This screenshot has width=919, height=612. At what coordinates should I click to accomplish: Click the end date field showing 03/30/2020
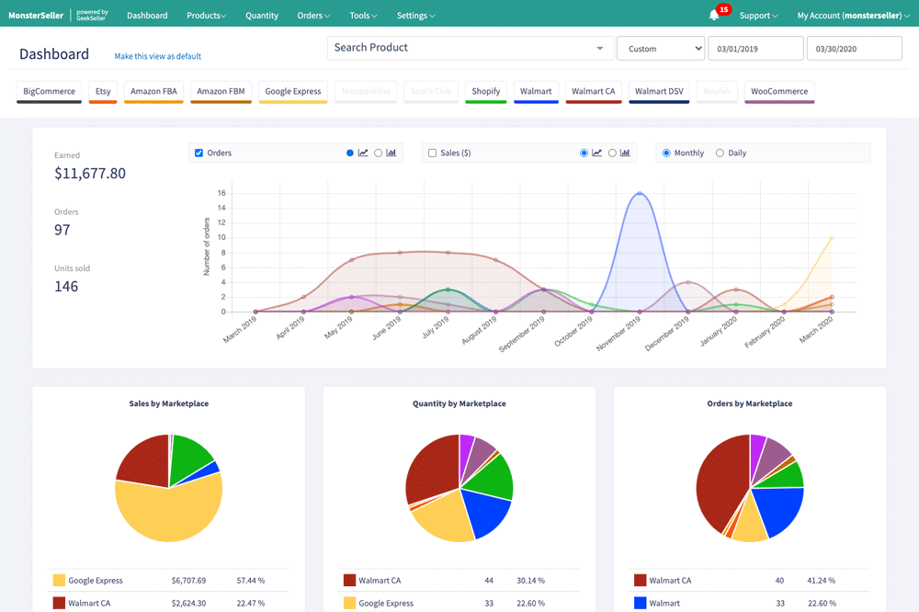(855, 49)
